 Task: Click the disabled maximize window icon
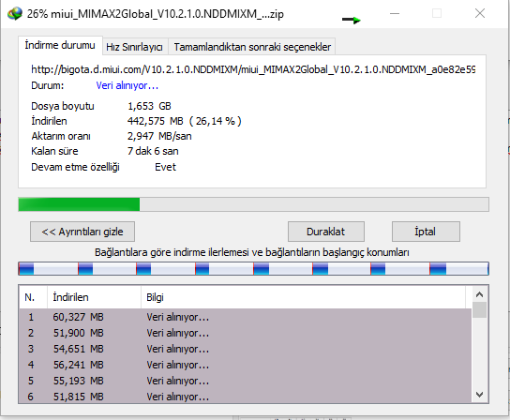(x=437, y=14)
